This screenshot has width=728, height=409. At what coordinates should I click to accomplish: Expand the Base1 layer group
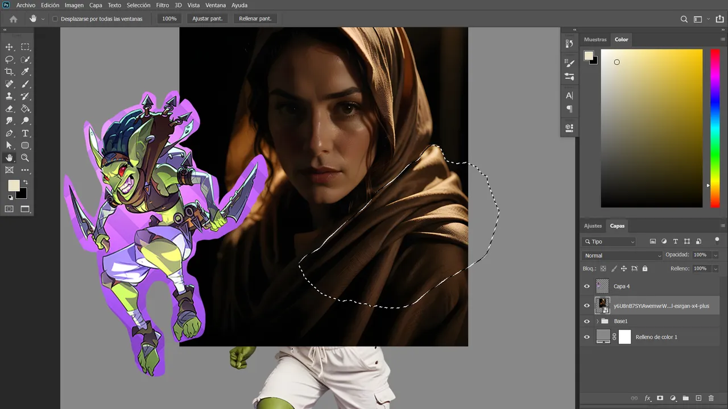coord(597,322)
